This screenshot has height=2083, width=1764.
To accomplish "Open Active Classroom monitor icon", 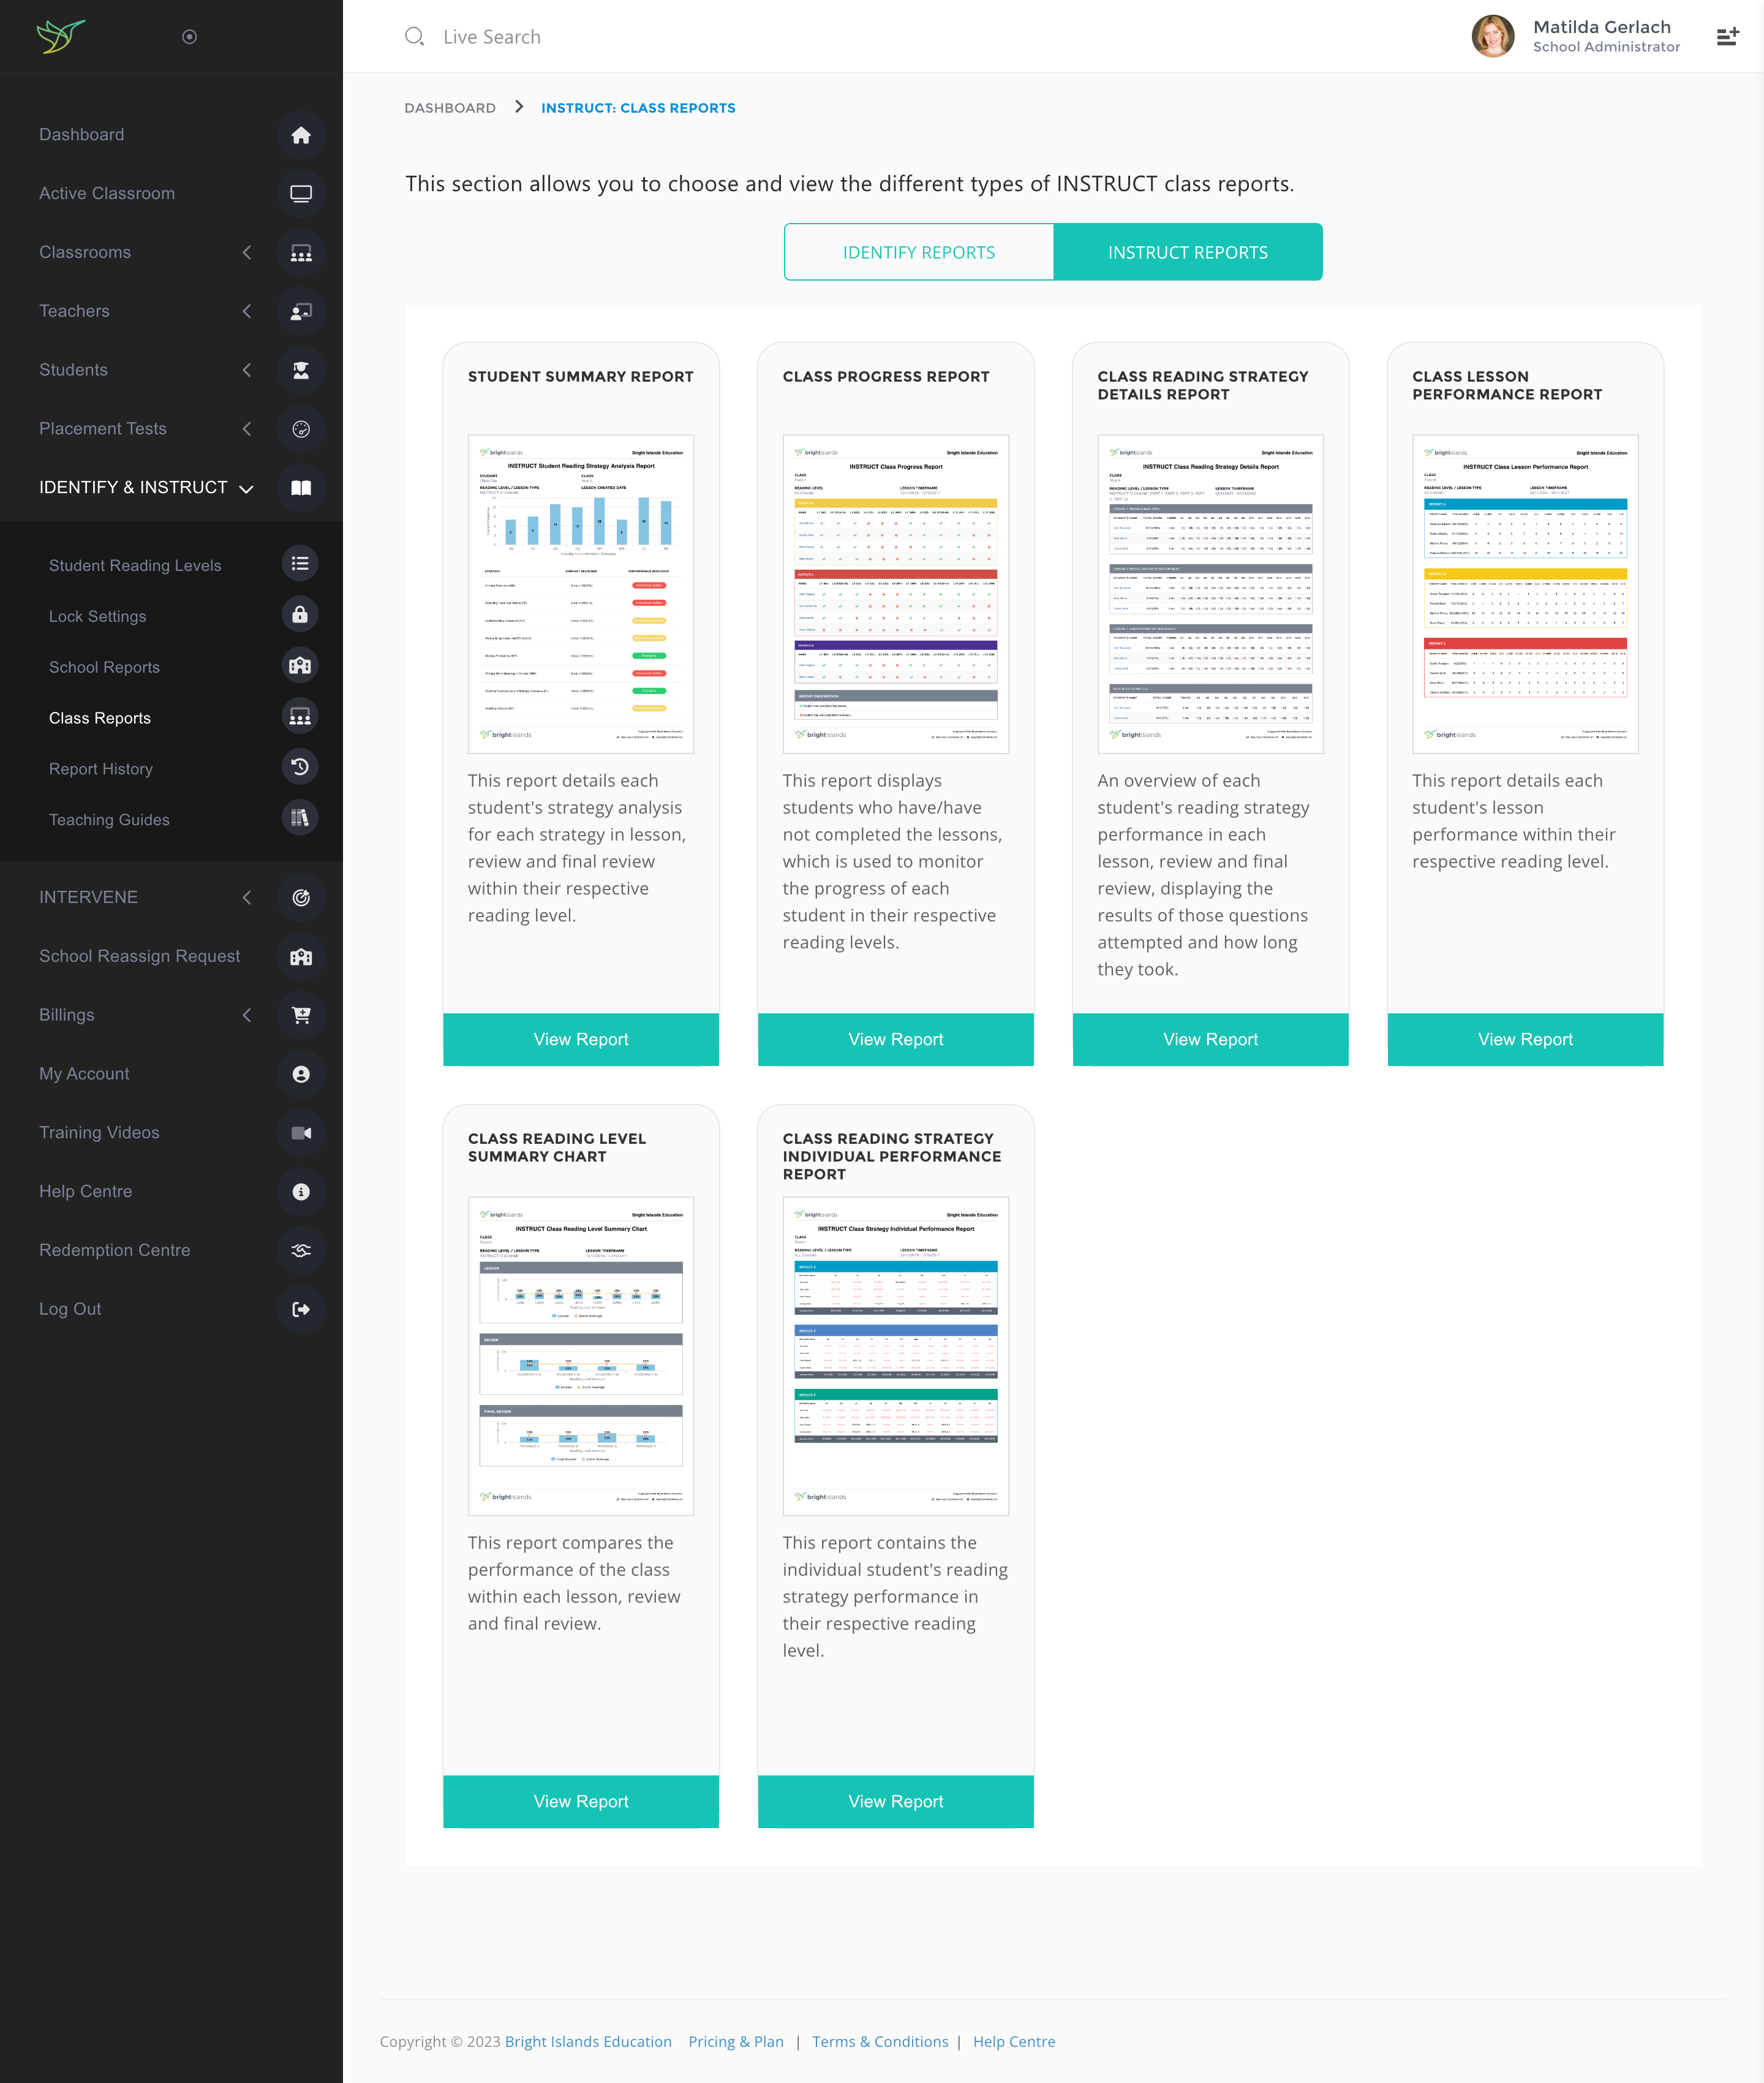I will (x=300, y=194).
